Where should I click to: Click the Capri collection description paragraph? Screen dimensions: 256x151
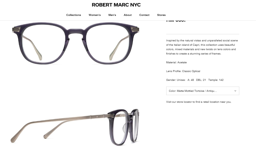point(202,47)
